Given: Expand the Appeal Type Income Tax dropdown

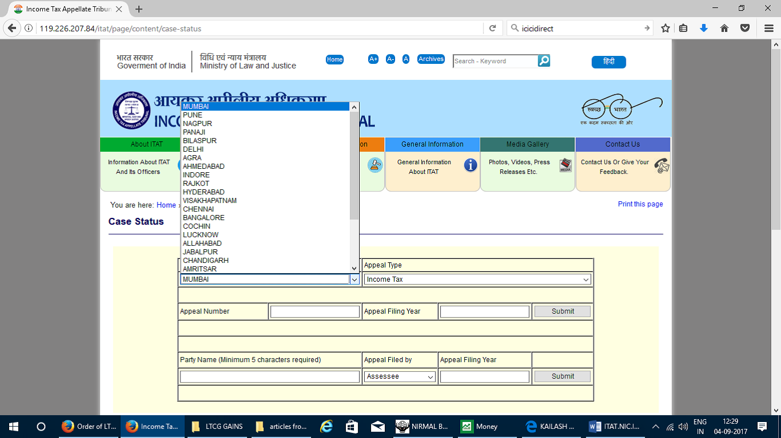Looking at the screenshot, I should pyautogui.click(x=477, y=279).
